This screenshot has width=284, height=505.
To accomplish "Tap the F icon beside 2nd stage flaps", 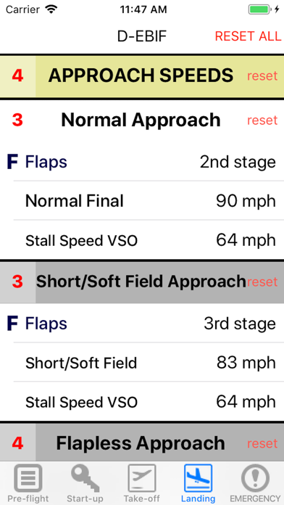I will tap(12, 162).
